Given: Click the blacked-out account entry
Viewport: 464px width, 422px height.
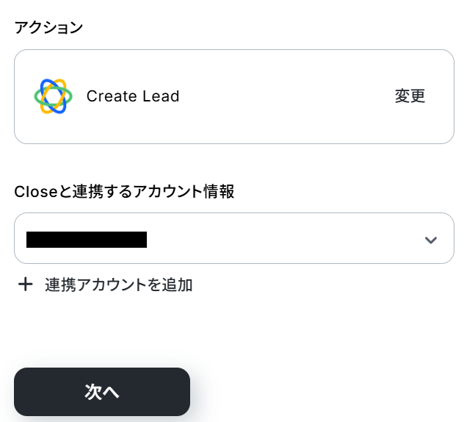Looking at the screenshot, I should pos(87,239).
